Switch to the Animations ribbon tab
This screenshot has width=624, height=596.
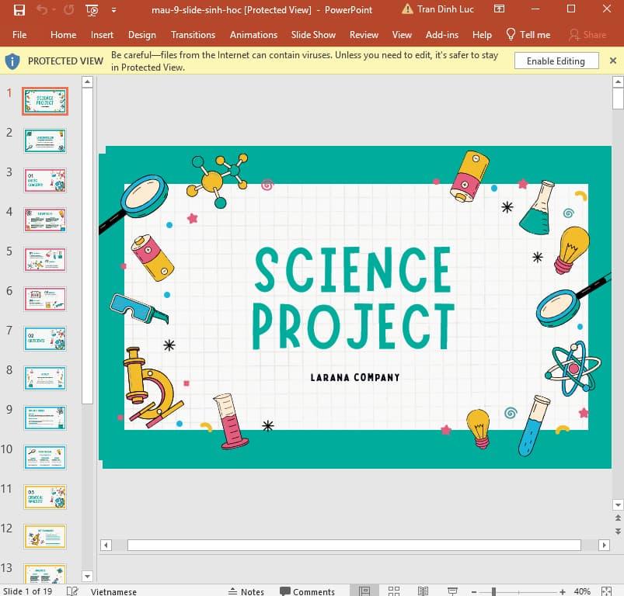[253, 35]
